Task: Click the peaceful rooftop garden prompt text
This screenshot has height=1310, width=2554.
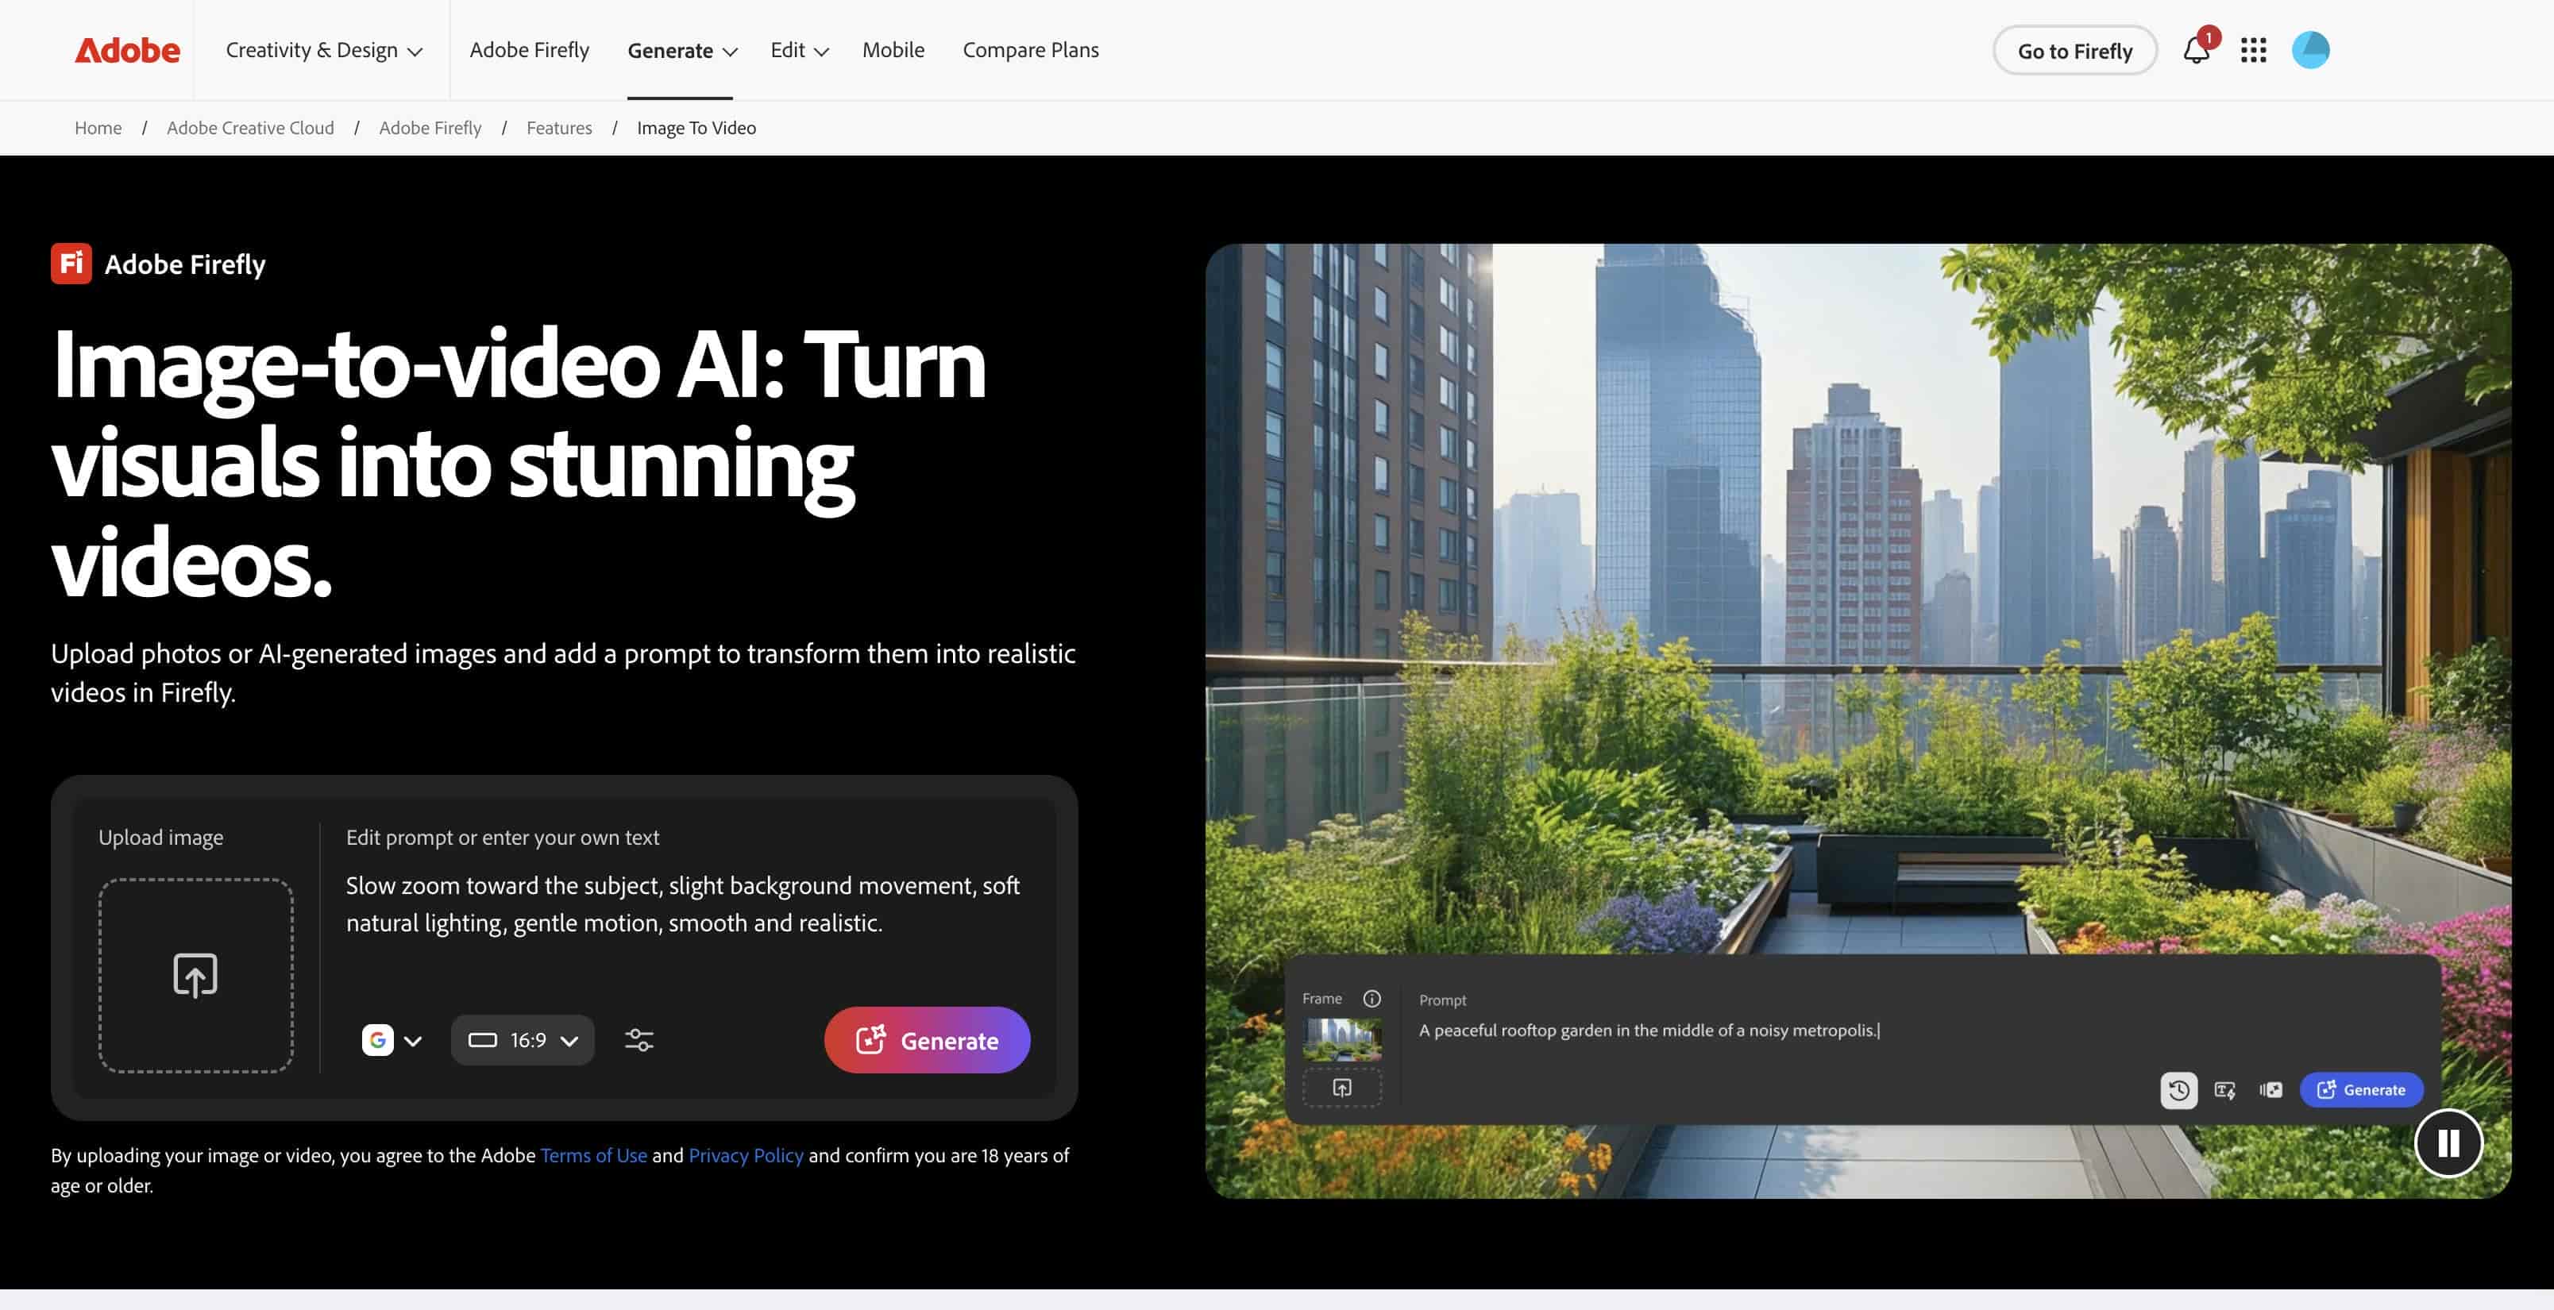Action: click(1648, 1030)
